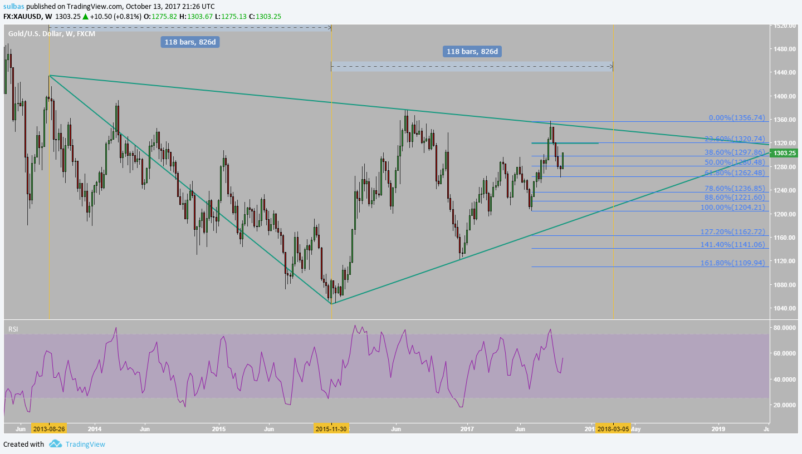Click the TradingView cloud logo icon
Screen dimensions: 802x454
(55, 444)
